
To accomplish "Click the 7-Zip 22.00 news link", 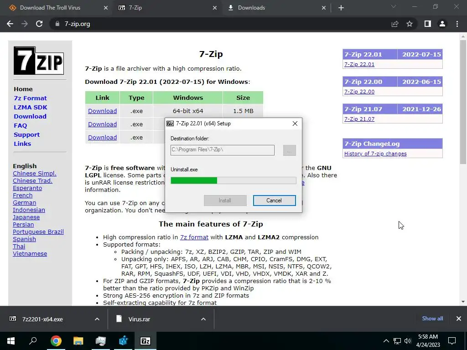I will 359,92.
